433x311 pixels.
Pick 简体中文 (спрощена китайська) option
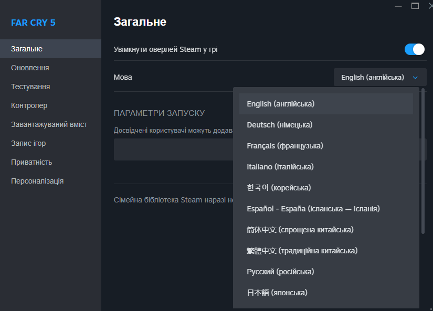[326, 230]
